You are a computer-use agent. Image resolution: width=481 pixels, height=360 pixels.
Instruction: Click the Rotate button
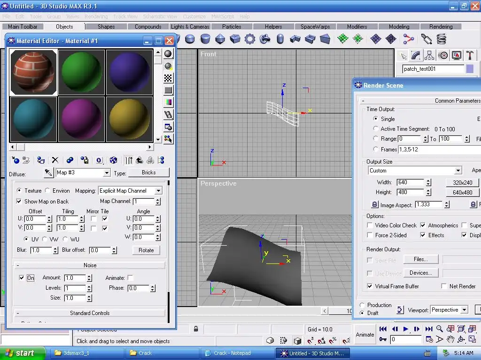tap(146, 250)
